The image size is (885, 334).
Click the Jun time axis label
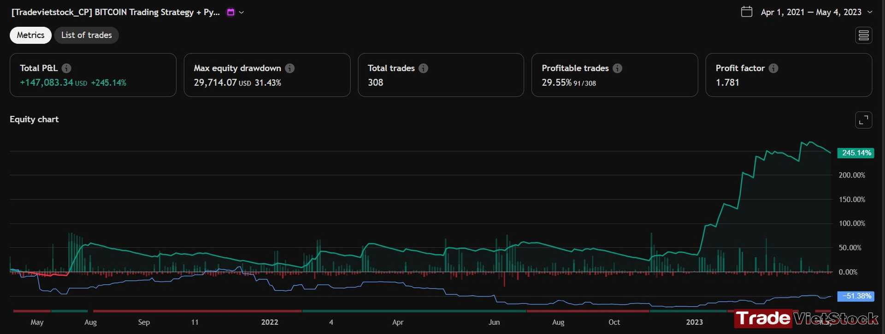pyautogui.click(x=494, y=322)
